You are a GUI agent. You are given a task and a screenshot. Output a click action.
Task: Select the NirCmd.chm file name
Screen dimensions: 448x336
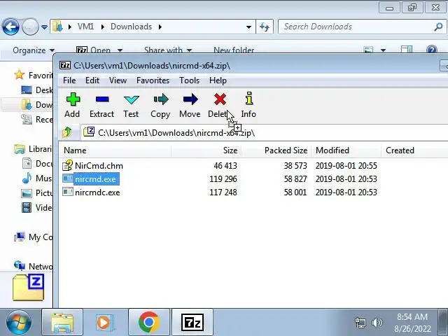(99, 166)
